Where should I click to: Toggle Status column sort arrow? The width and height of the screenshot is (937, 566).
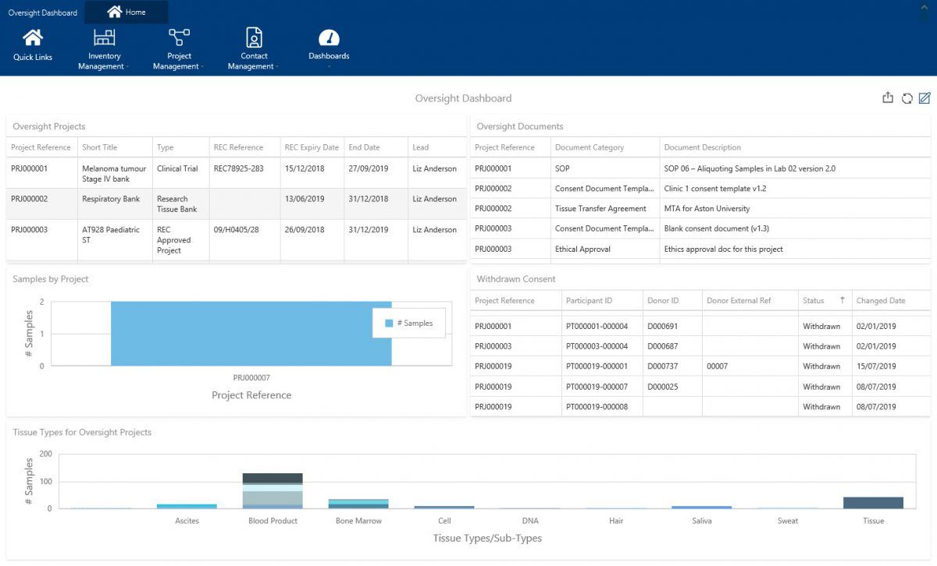point(843,300)
